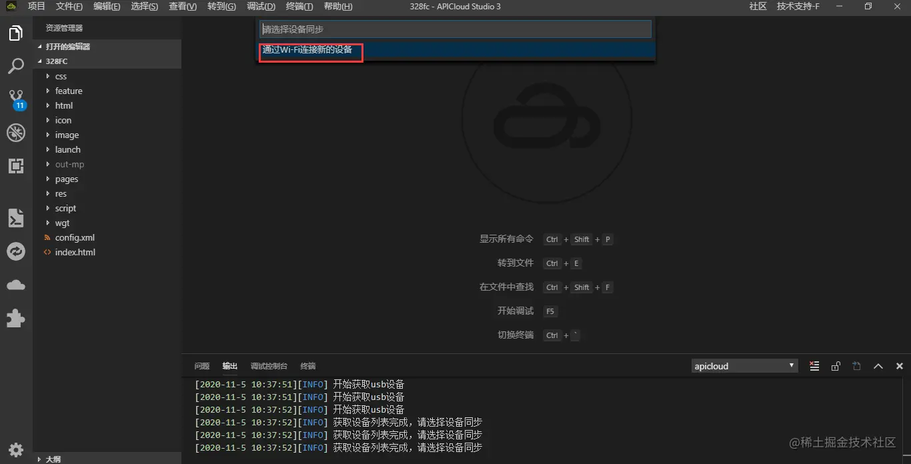This screenshot has height=464, width=911.
Task: Click the 切换终端 shortcut hint
Action: [516, 335]
